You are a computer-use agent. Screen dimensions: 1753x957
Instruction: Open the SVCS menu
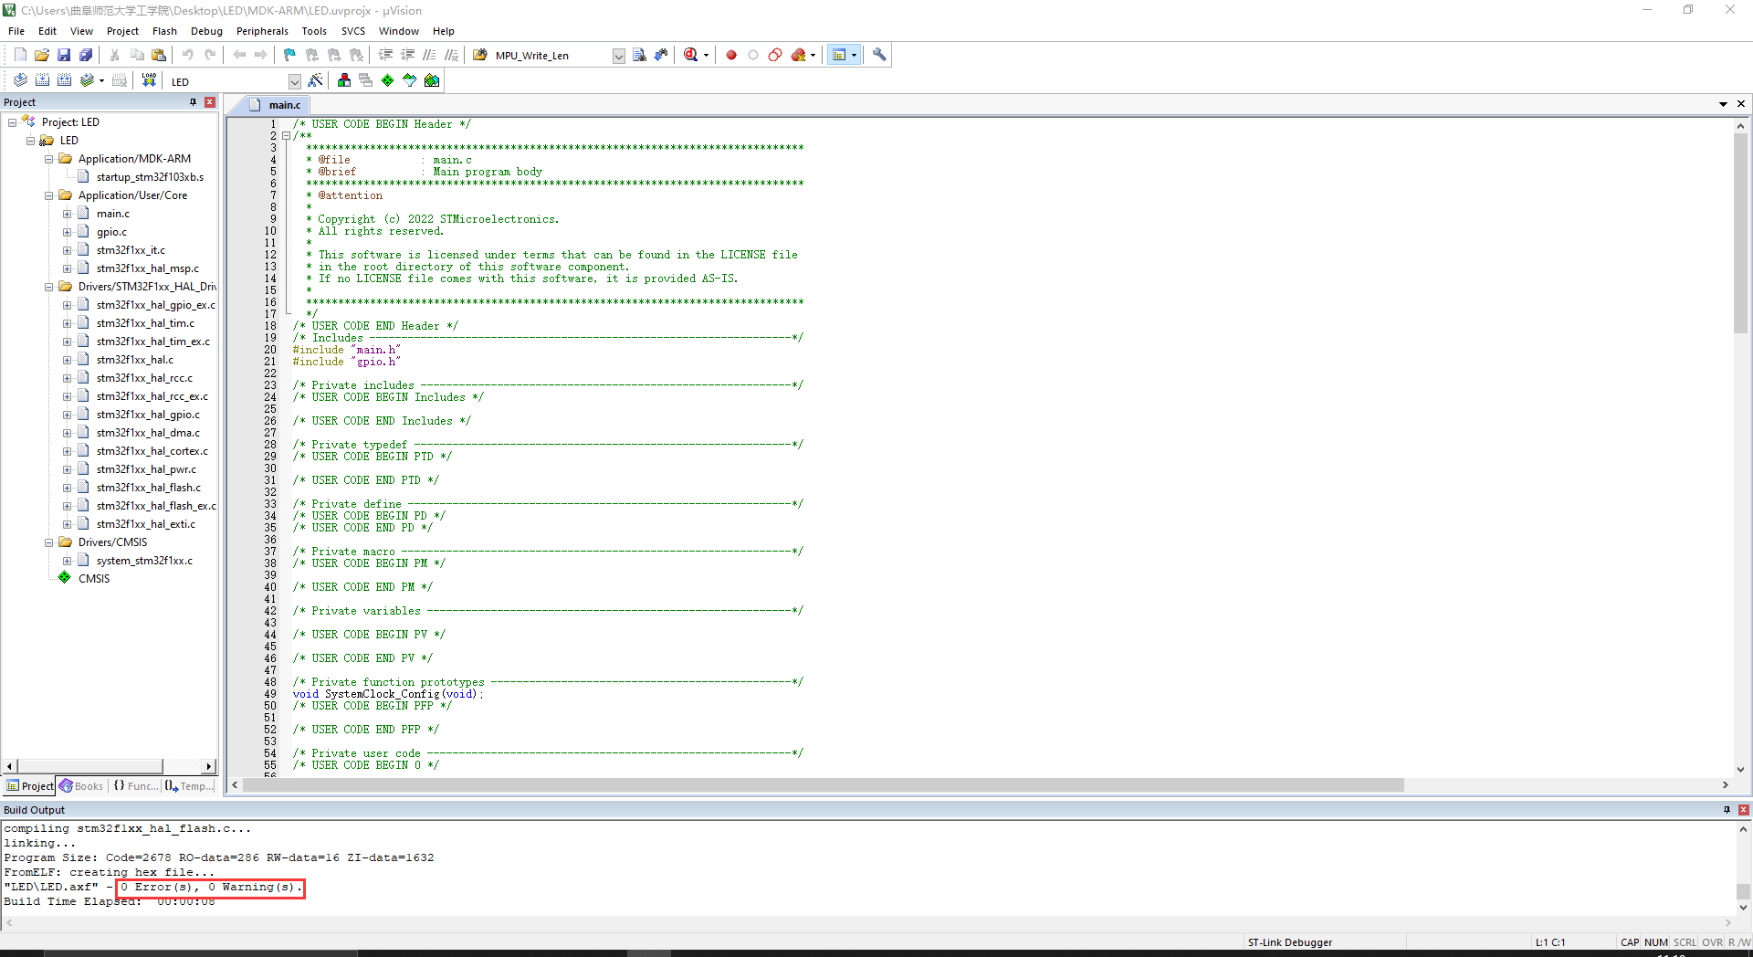click(x=353, y=31)
